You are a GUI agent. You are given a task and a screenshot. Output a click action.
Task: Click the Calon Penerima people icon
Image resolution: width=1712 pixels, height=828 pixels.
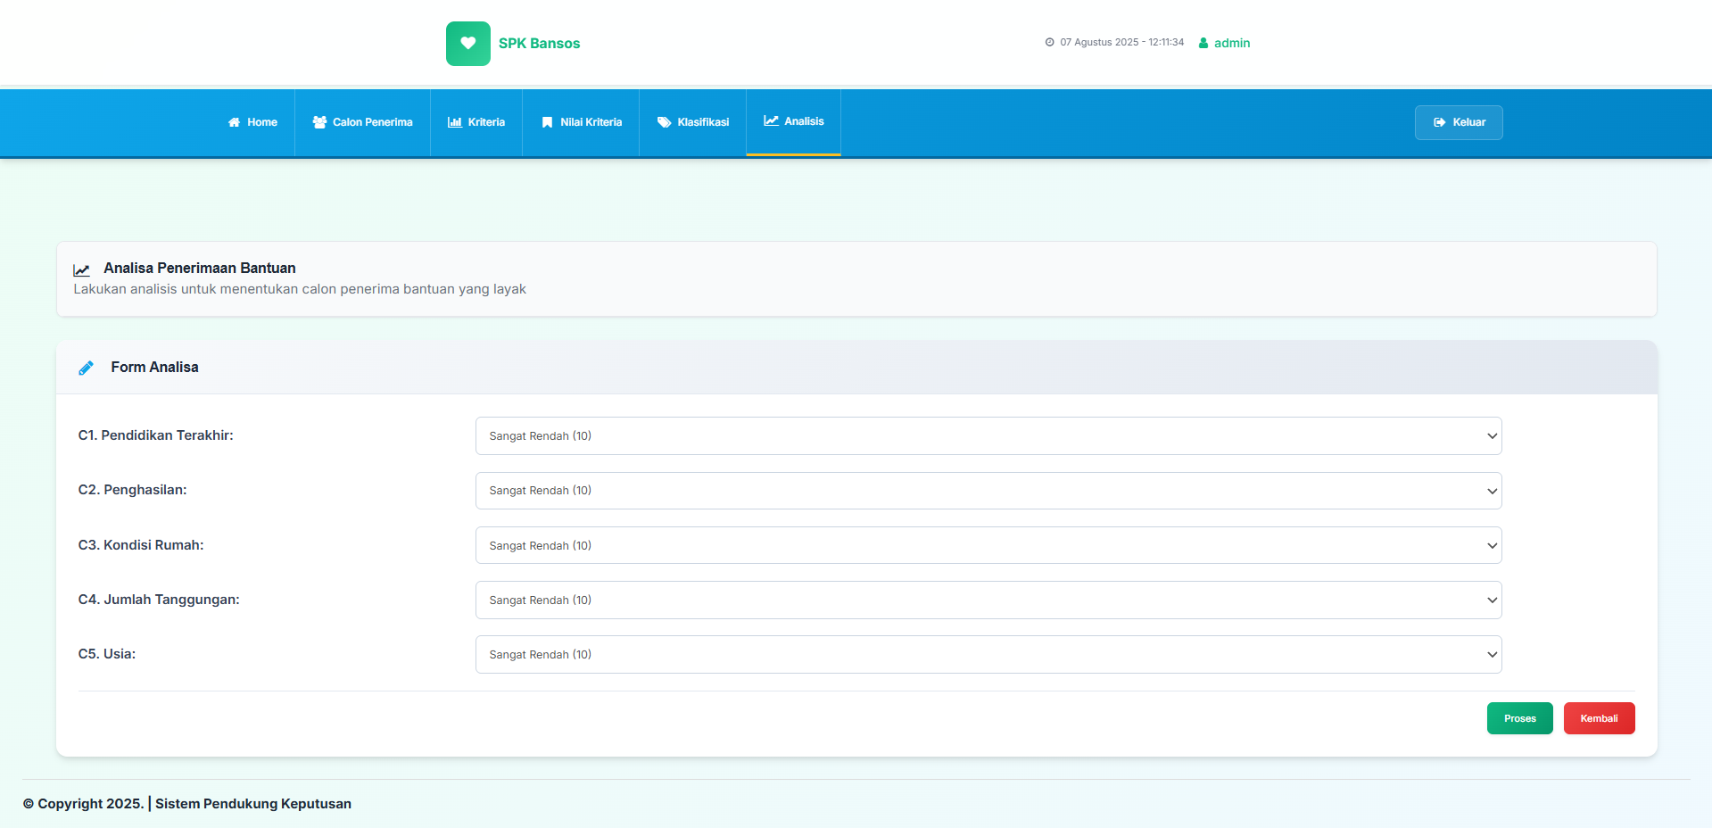319,122
